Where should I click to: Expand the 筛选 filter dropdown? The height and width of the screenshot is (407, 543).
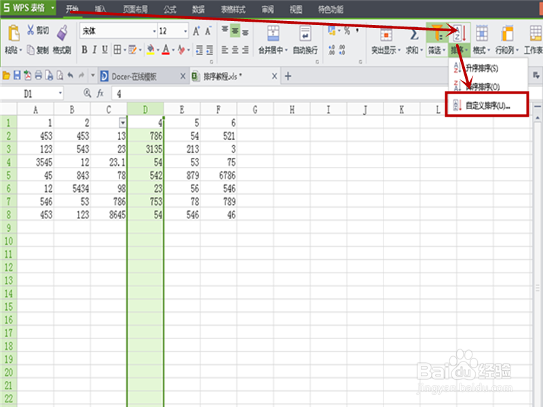444,50
